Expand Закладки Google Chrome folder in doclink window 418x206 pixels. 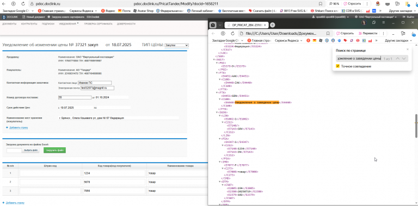tap(17, 11)
